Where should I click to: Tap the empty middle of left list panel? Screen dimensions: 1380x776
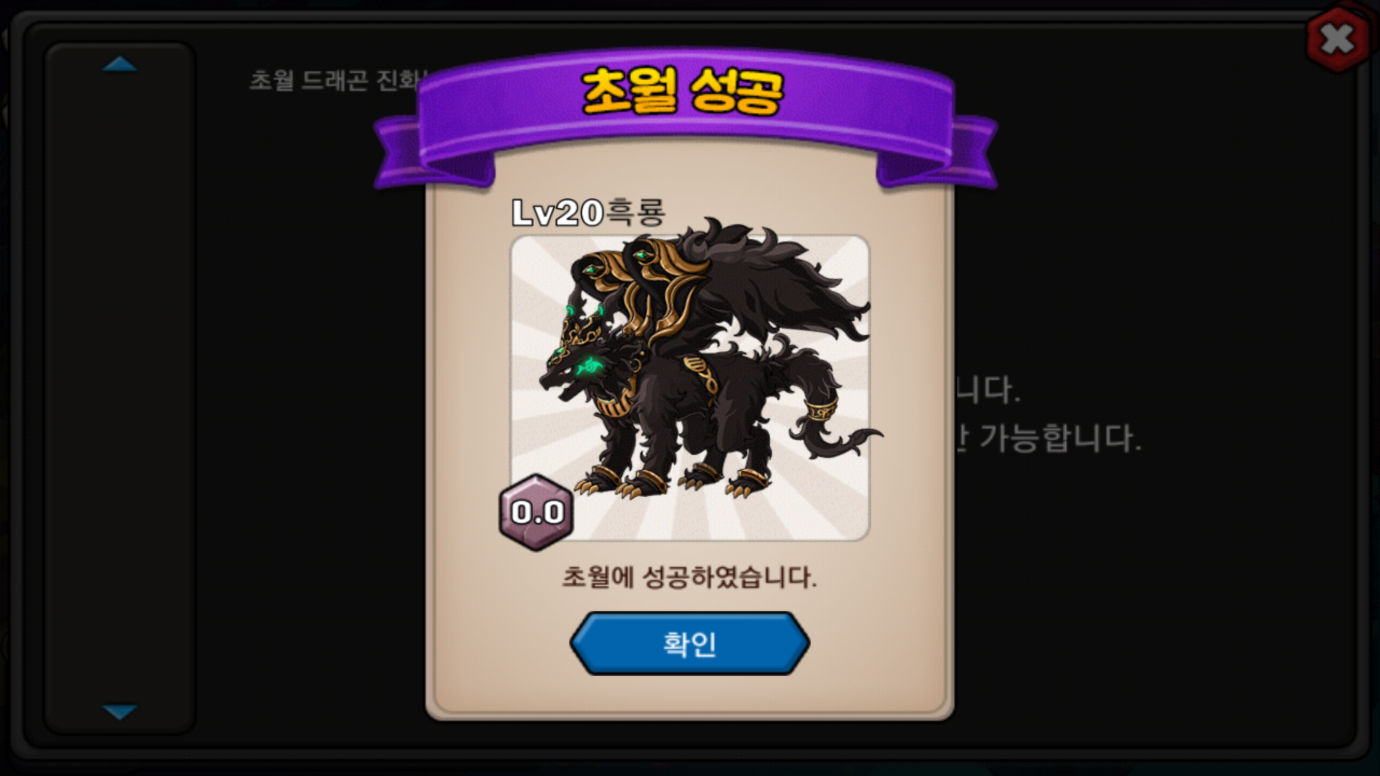point(120,388)
